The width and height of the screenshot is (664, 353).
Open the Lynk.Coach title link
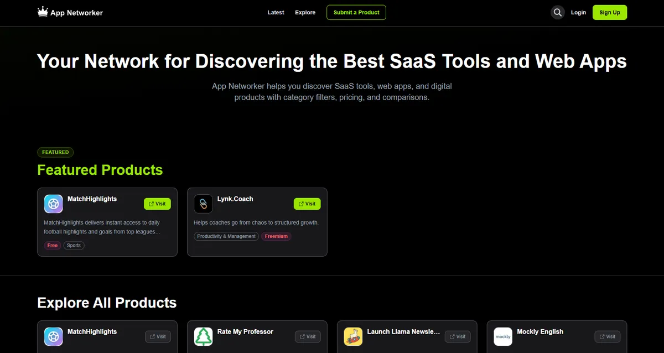pos(235,199)
